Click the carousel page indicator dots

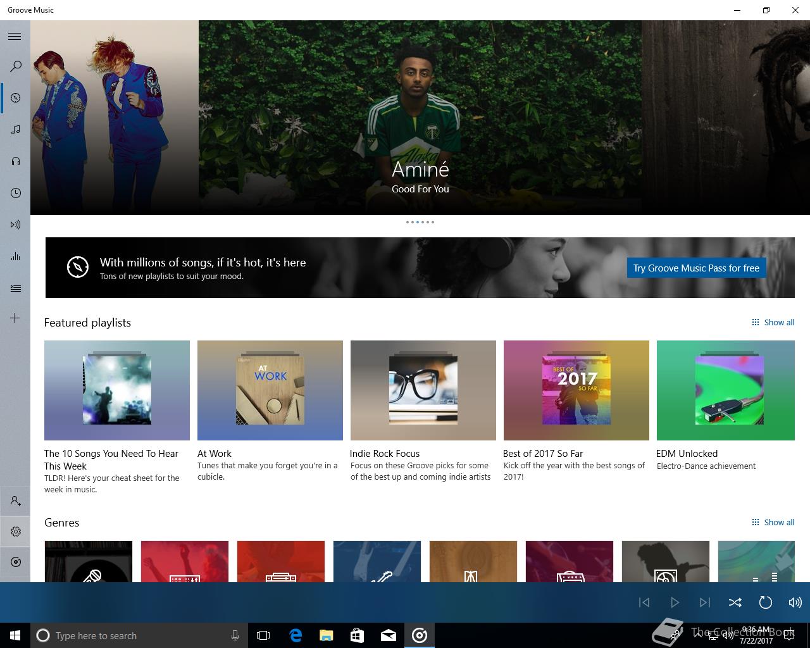click(420, 222)
